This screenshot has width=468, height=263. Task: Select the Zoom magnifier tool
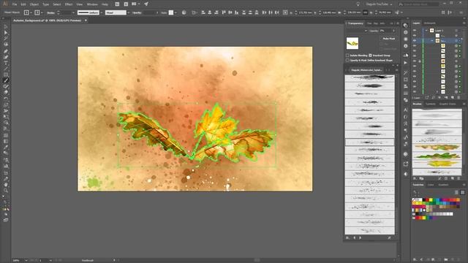coord(6,191)
